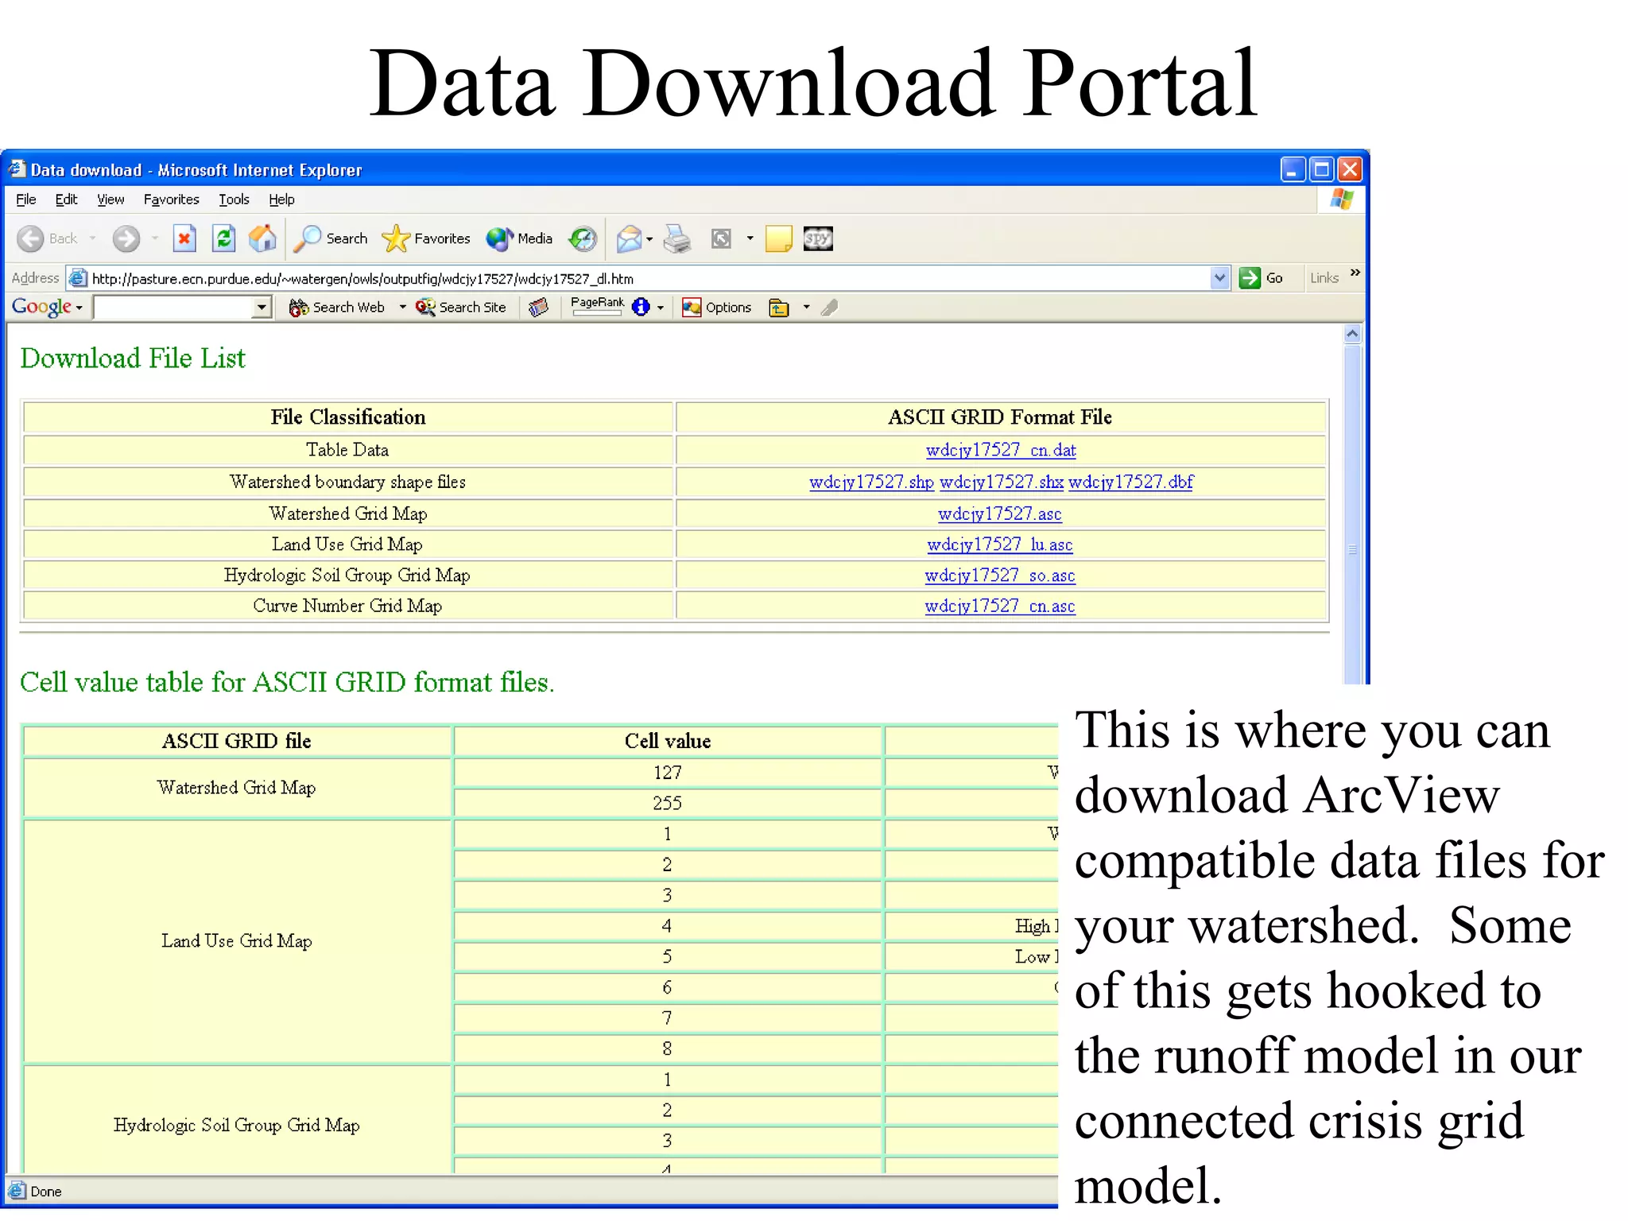Open Google toolbar Options

click(716, 308)
